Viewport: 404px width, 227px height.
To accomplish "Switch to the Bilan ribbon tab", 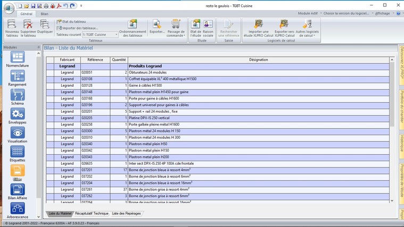I will pyautogui.click(x=44, y=14).
